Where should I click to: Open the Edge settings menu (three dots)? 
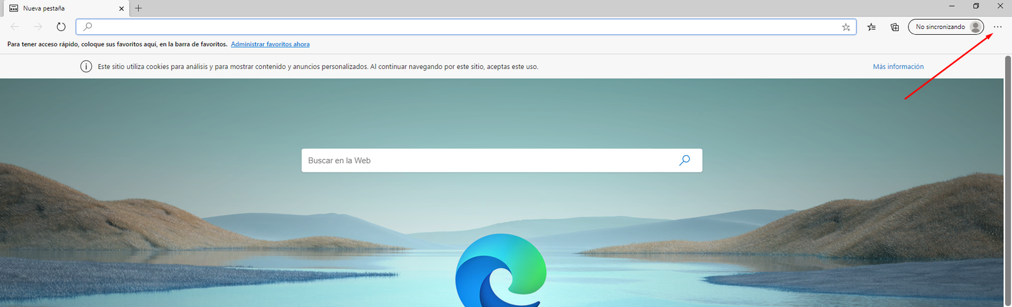(997, 27)
